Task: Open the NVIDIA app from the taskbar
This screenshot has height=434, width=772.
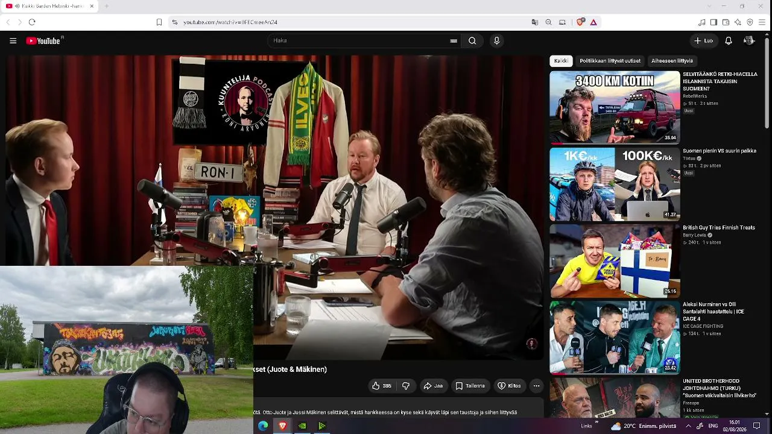Action: [x=302, y=426]
